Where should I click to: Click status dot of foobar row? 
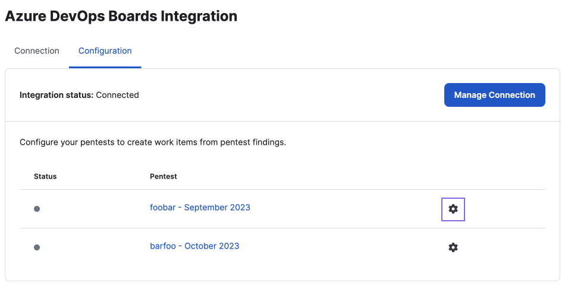(37, 209)
